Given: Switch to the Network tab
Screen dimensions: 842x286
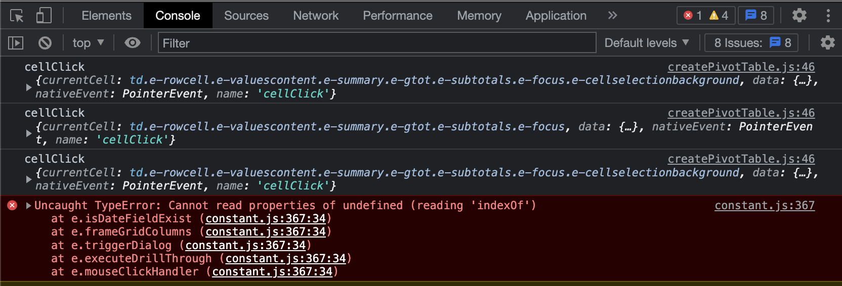Looking at the screenshot, I should click(x=315, y=16).
